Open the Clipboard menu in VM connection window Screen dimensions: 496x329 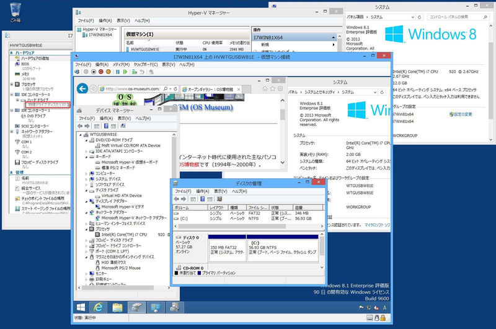[x=146, y=64]
